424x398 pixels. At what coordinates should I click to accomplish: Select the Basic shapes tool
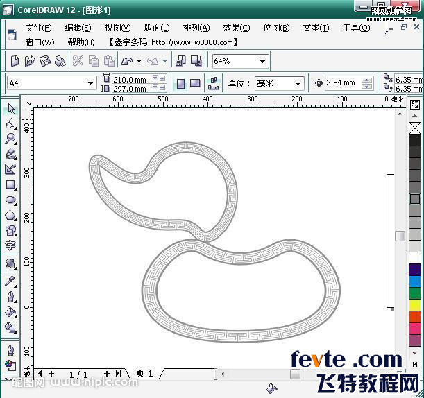tap(11, 230)
